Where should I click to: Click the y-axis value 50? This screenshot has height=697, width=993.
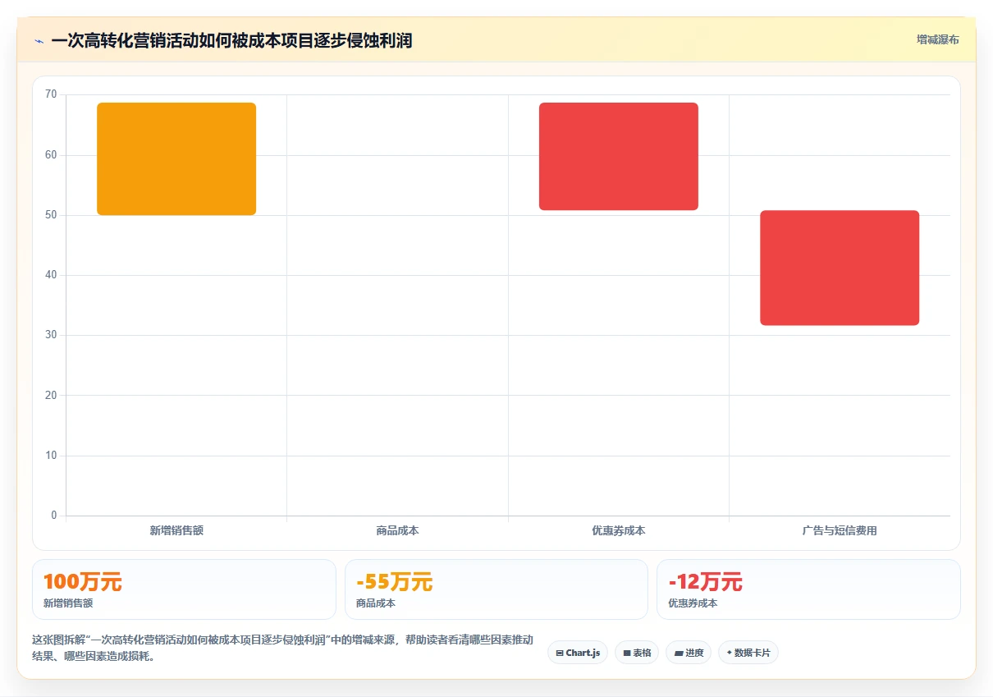click(x=51, y=215)
